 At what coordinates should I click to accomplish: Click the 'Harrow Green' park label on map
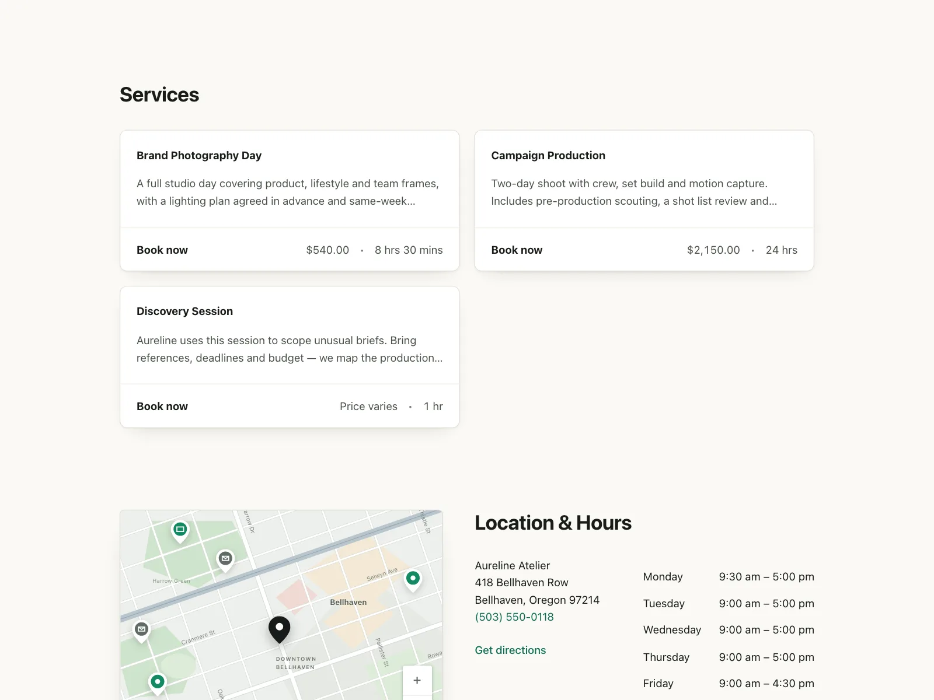[x=171, y=581]
